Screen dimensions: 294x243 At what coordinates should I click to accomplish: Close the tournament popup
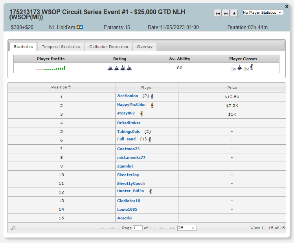(287, 6)
